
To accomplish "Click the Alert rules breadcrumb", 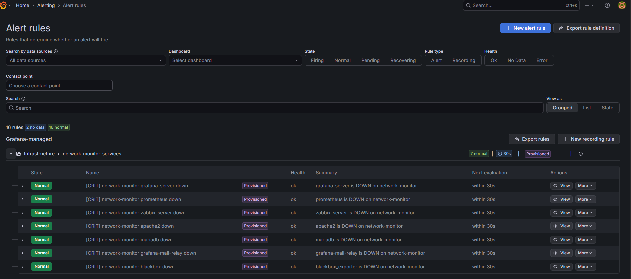I will (x=74, y=5).
